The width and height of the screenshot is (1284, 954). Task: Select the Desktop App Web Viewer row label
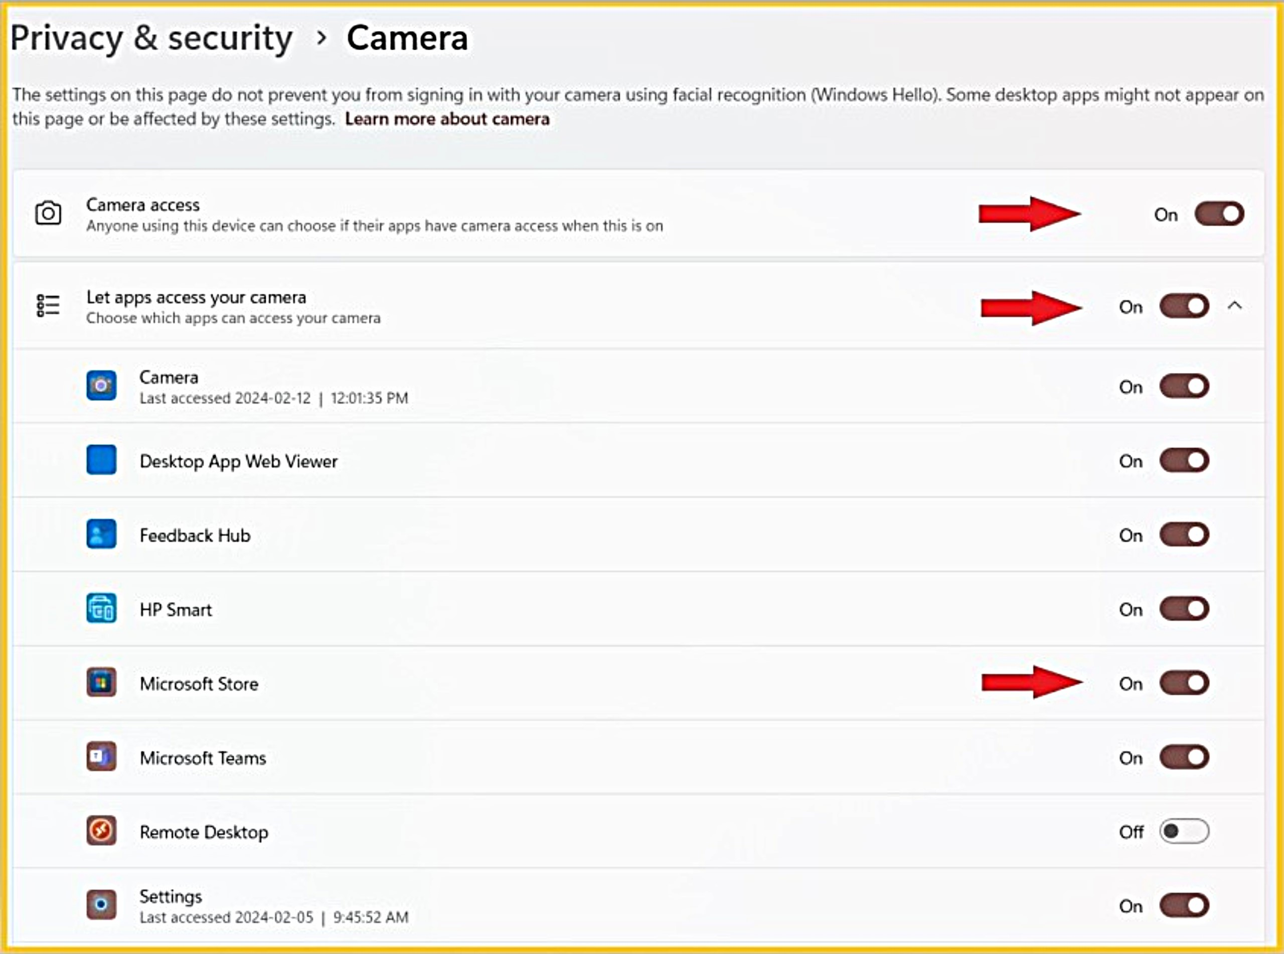click(x=239, y=461)
